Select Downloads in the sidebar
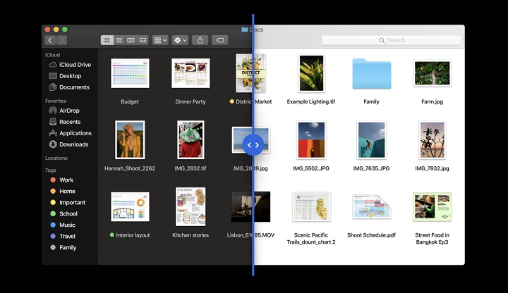508x293 pixels. coord(73,144)
